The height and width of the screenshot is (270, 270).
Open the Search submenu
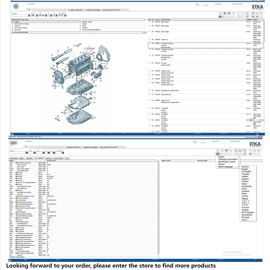click(x=228, y=157)
